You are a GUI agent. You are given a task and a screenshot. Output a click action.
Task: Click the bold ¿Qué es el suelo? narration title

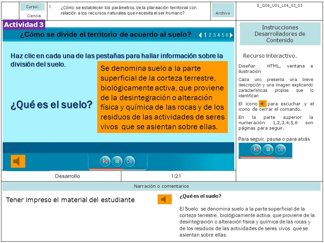pos(200,196)
